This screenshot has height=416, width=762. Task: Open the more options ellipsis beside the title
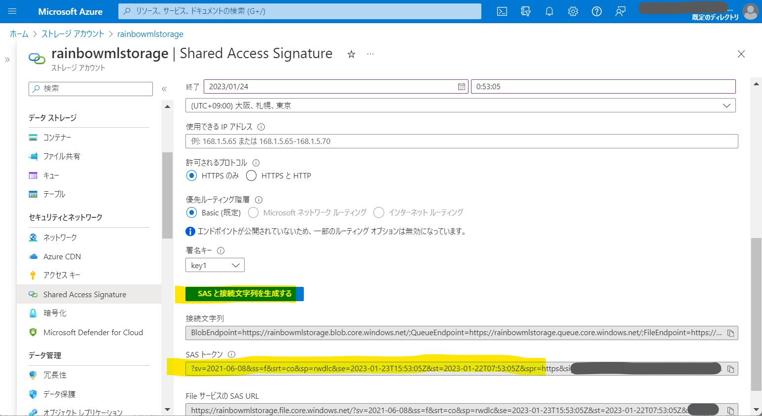370,54
